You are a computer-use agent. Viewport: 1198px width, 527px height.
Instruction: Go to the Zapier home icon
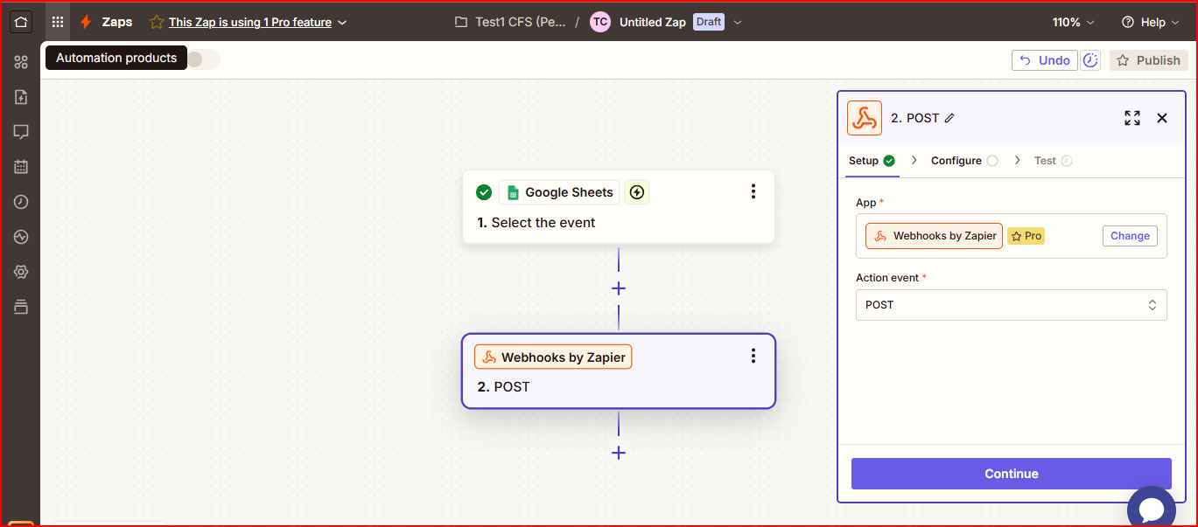tap(21, 22)
